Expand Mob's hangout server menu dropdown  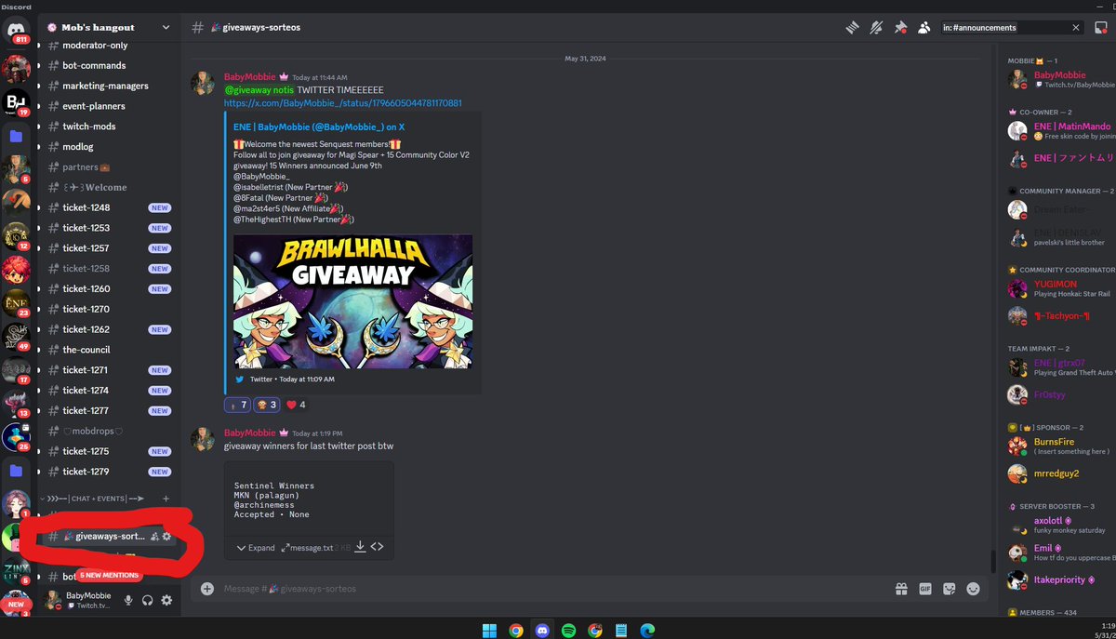tap(166, 28)
